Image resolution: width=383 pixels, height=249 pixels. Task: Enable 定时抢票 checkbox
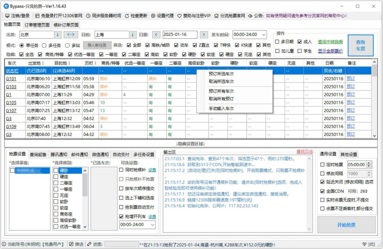click(x=322, y=165)
